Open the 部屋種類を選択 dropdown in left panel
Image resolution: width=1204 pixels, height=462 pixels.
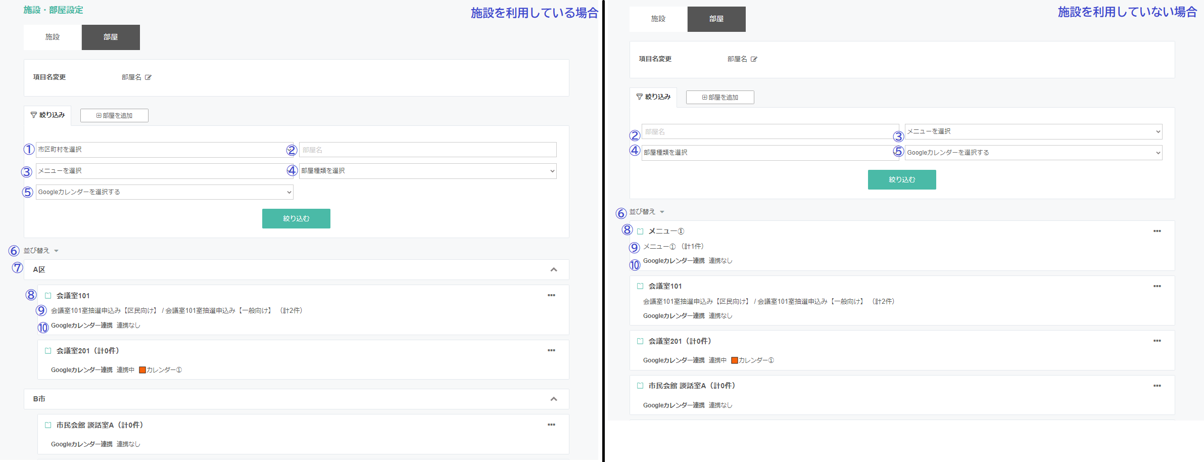[x=428, y=171]
